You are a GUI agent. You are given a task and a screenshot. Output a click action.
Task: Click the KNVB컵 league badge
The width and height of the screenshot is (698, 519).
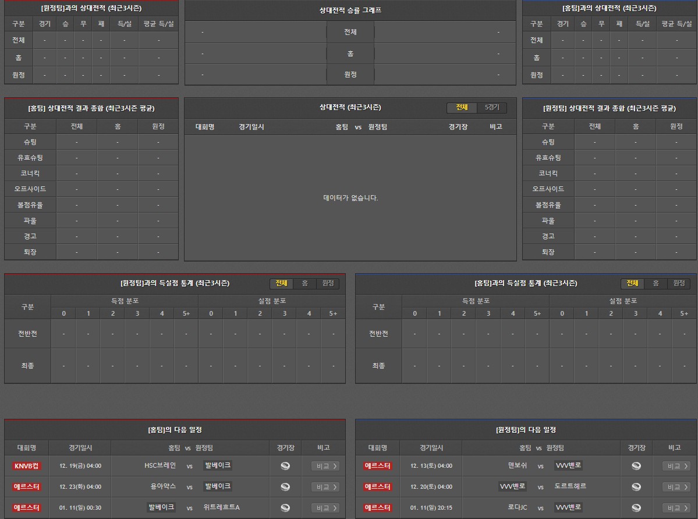tap(27, 466)
